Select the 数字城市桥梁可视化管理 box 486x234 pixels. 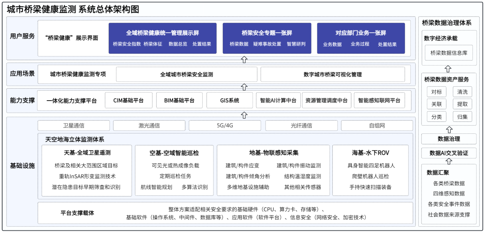point(332,74)
